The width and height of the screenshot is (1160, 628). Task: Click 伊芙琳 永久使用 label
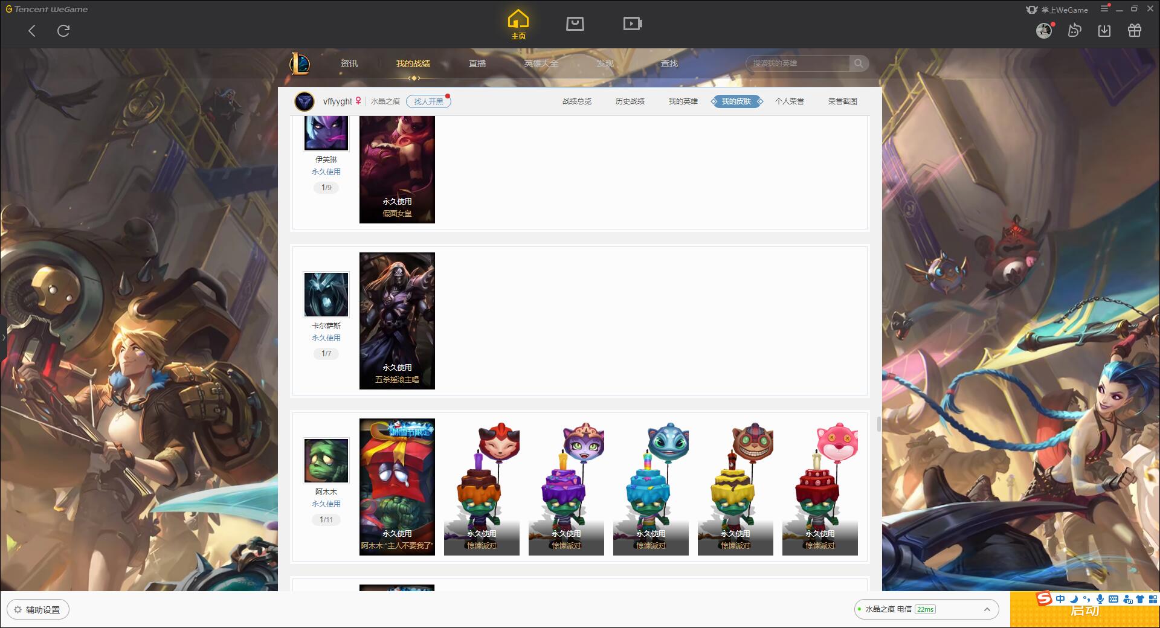(x=326, y=172)
